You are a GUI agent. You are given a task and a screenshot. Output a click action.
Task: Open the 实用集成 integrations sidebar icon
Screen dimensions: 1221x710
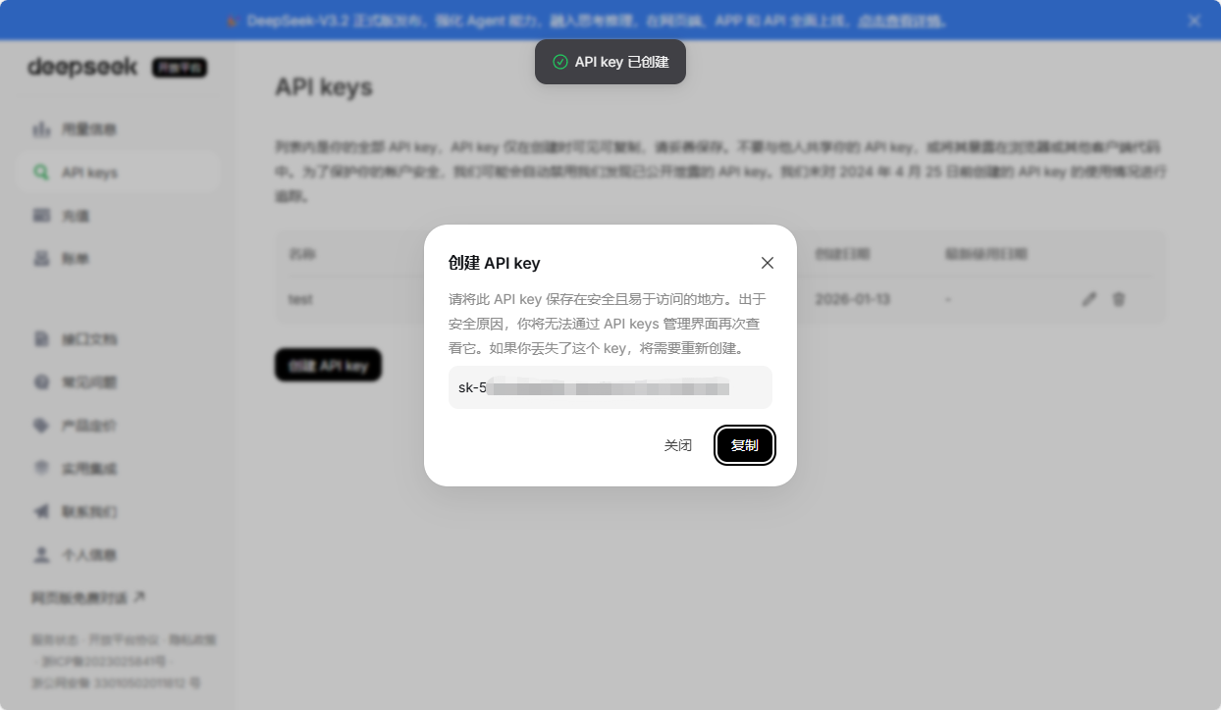coord(41,468)
